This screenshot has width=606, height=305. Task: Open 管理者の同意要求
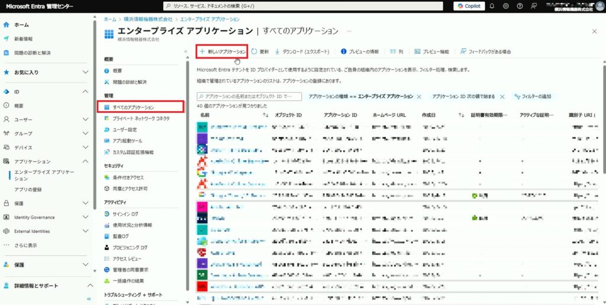tap(130, 270)
